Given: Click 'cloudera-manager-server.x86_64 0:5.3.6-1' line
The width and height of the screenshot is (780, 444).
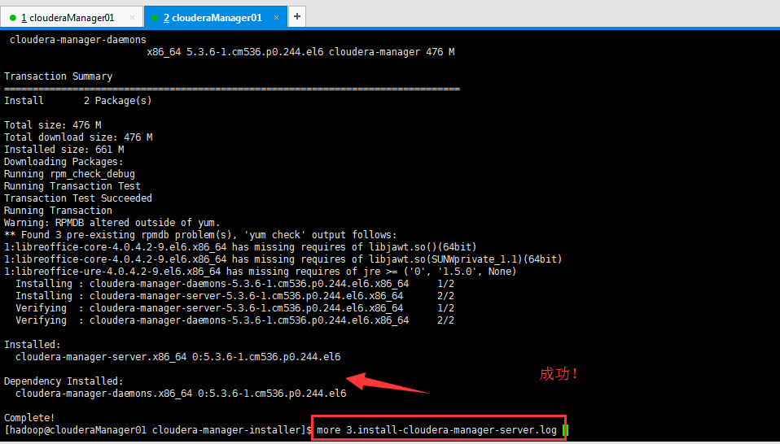Looking at the screenshot, I should point(178,357).
